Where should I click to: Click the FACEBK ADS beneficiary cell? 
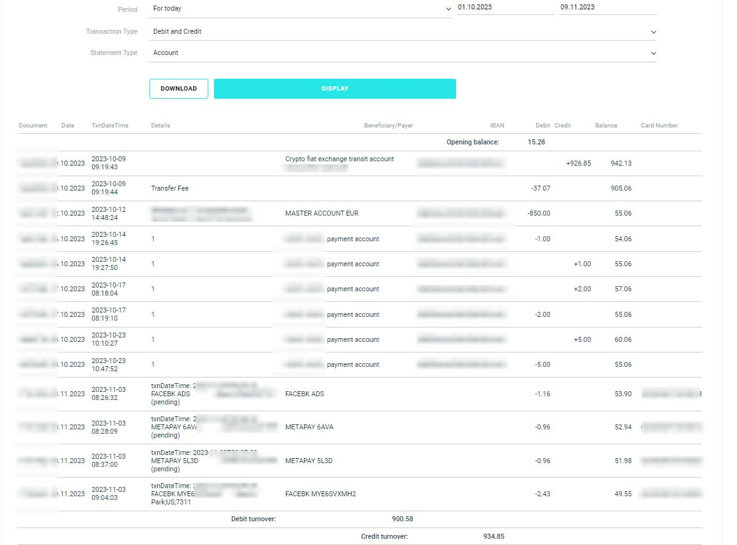(305, 394)
